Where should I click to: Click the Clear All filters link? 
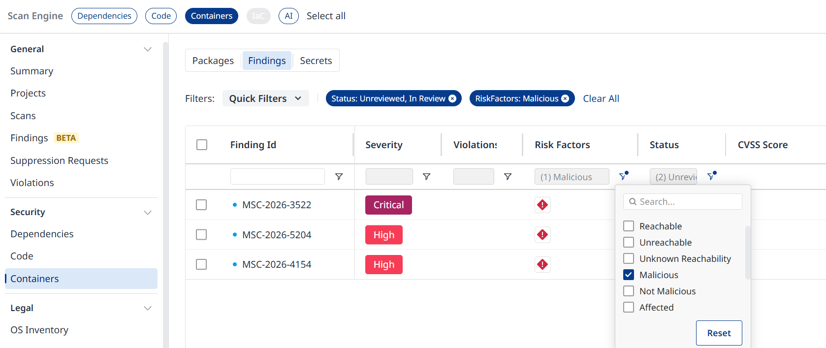tap(601, 98)
